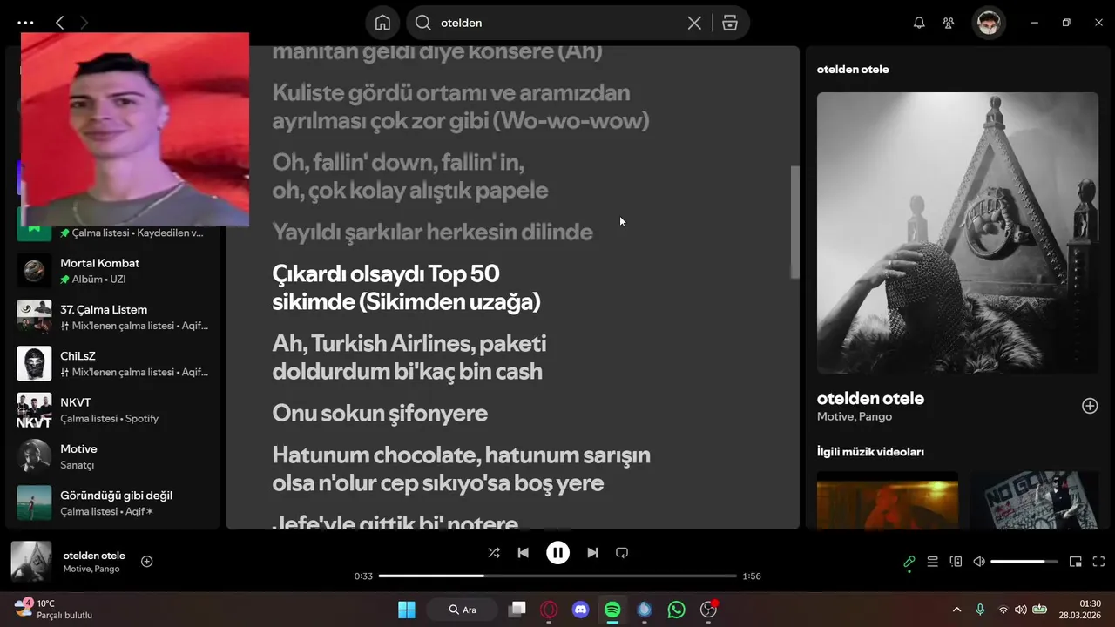Mute the Spotify volume

(x=979, y=562)
